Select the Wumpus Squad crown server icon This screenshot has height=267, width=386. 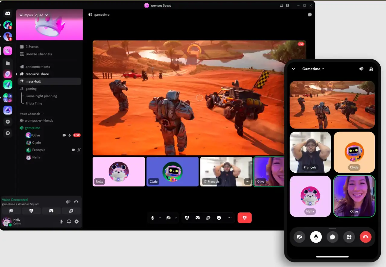click(x=8, y=51)
